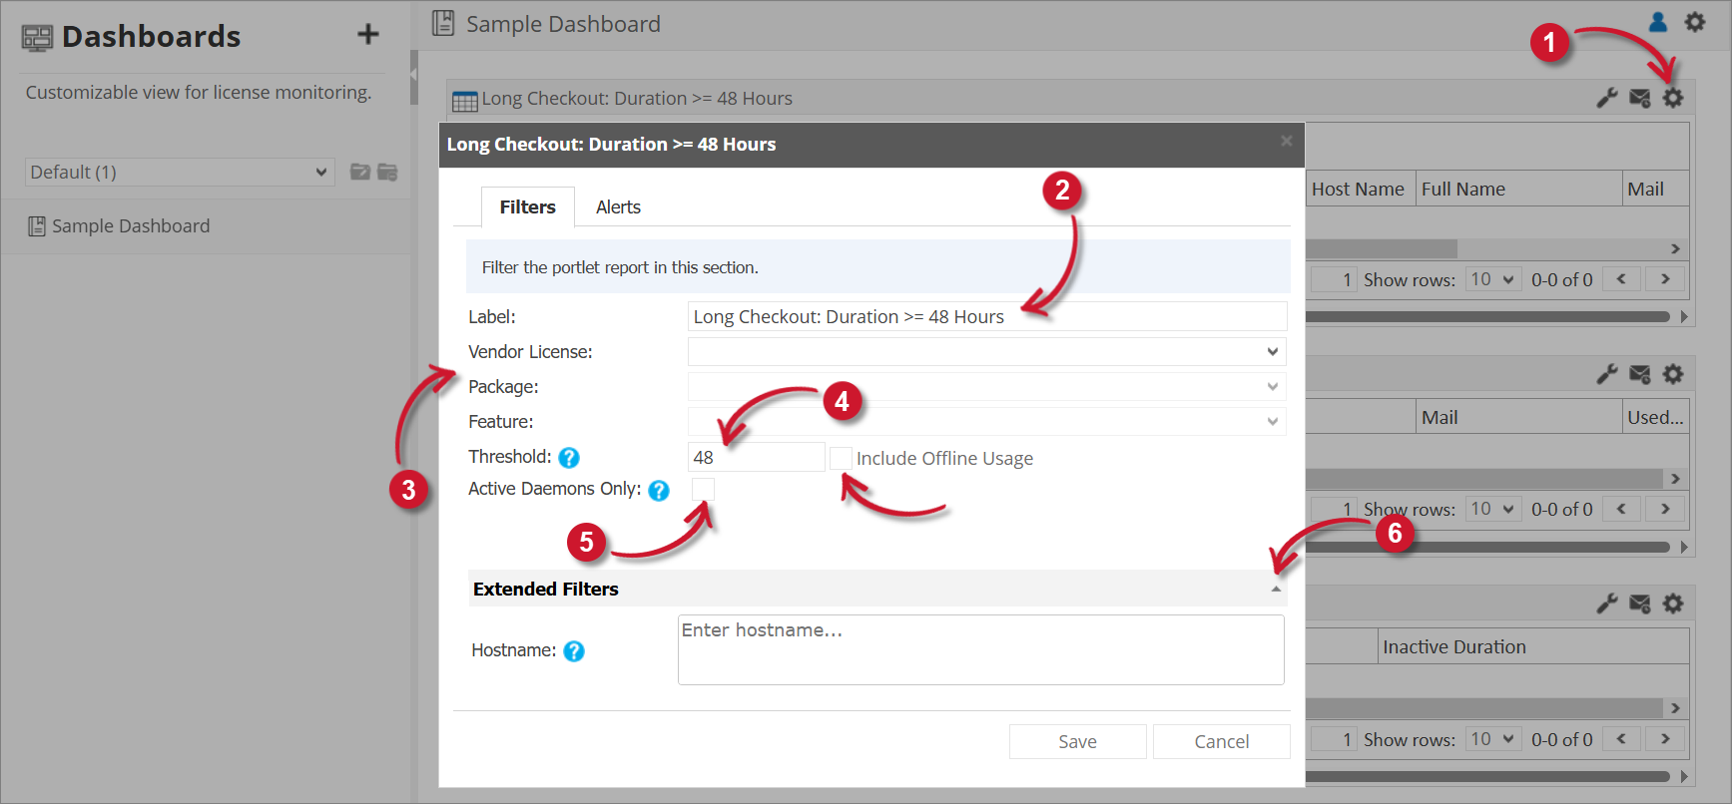Click the Threshold value field

[x=757, y=457]
